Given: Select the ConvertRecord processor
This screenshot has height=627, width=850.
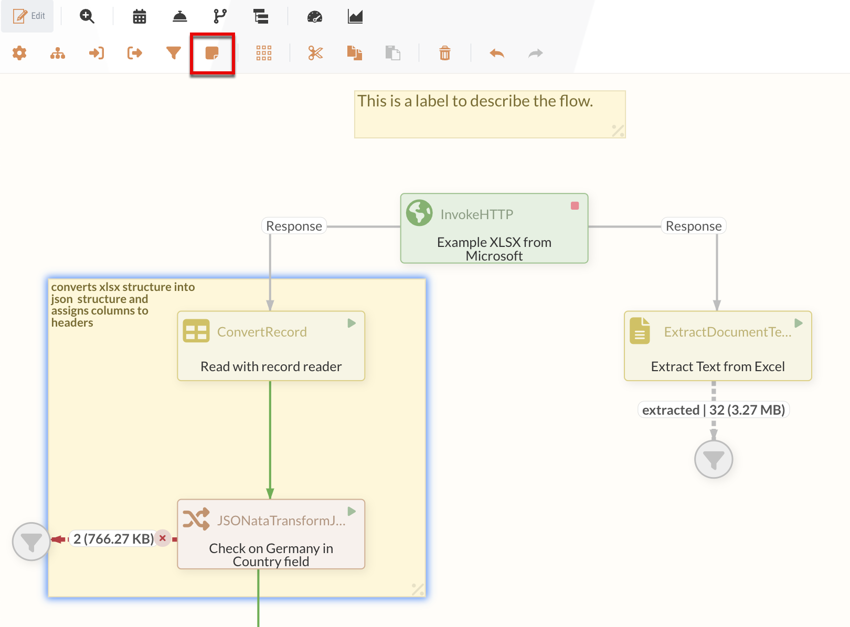Looking at the screenshot, I should click(x=271, y=346).
